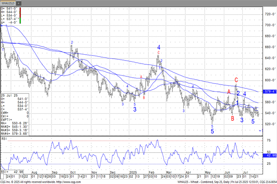277x184 pixels.
Task: Click the red-green price range bar indicator
Action: [x=21, y=15]
